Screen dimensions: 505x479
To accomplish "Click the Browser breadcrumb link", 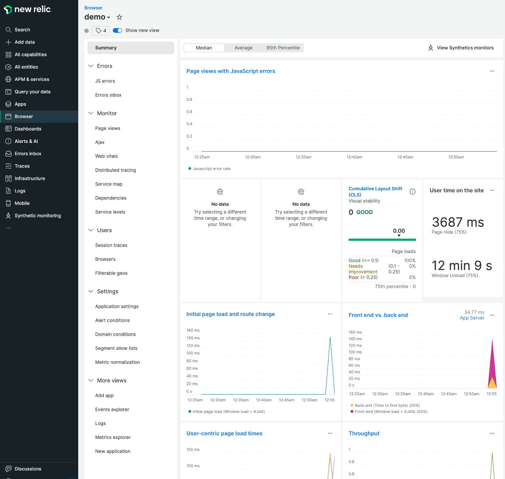I will [93, 8].
